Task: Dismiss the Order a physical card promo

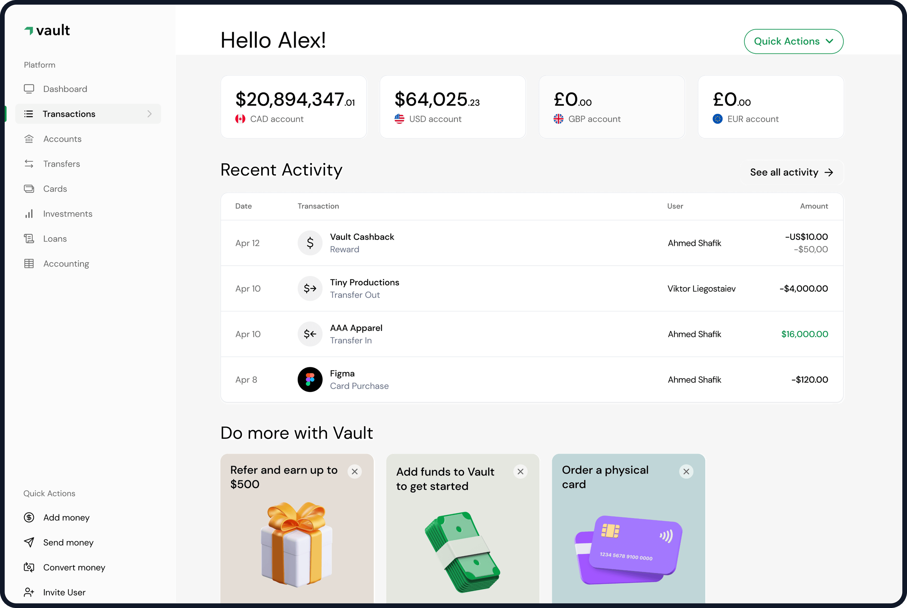Action: point(686,472)
